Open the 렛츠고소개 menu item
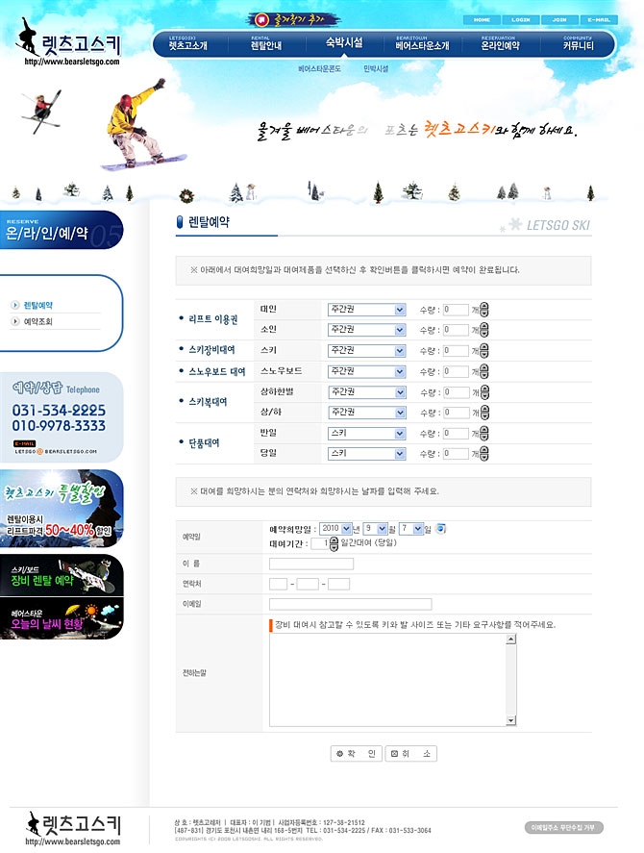Image resolution: width=644 pixels, height=853 pixels. click(x=187, y=44)
